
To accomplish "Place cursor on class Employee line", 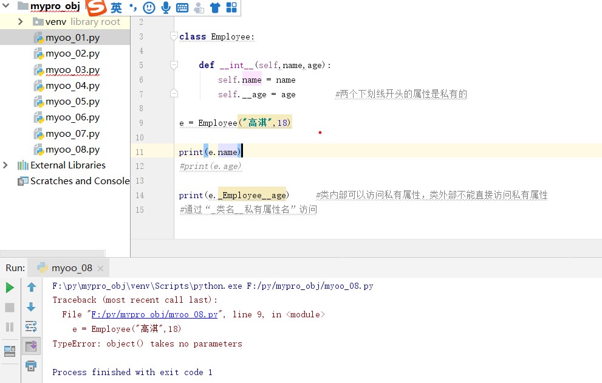I will (216, 37).
